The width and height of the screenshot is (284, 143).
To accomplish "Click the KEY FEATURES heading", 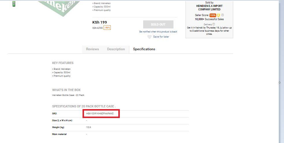I will [x=63, y=63].
